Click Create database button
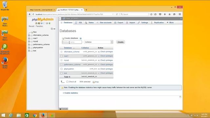This screenshot has width=210, height=118. (120, 42)
